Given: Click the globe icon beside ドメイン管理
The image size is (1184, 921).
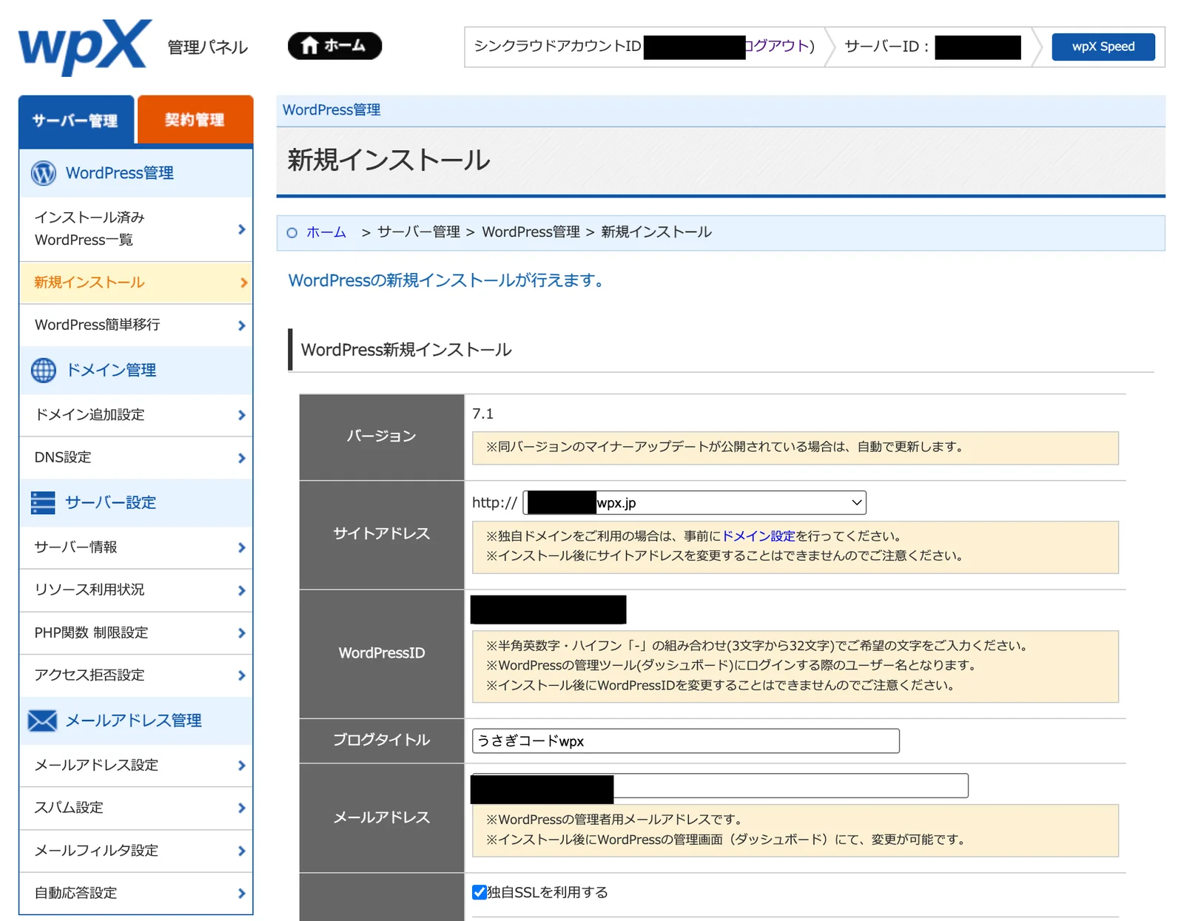Looking at the screenshot, I should pyautogui.click(x=44, y=370).
